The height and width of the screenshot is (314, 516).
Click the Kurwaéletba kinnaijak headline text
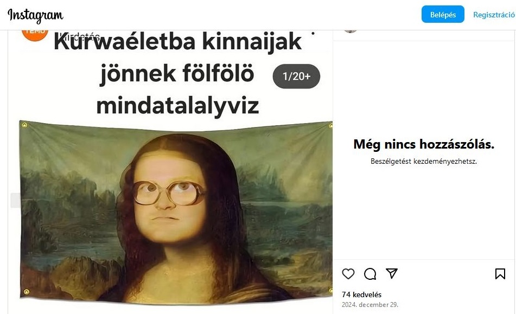[178, 41]
